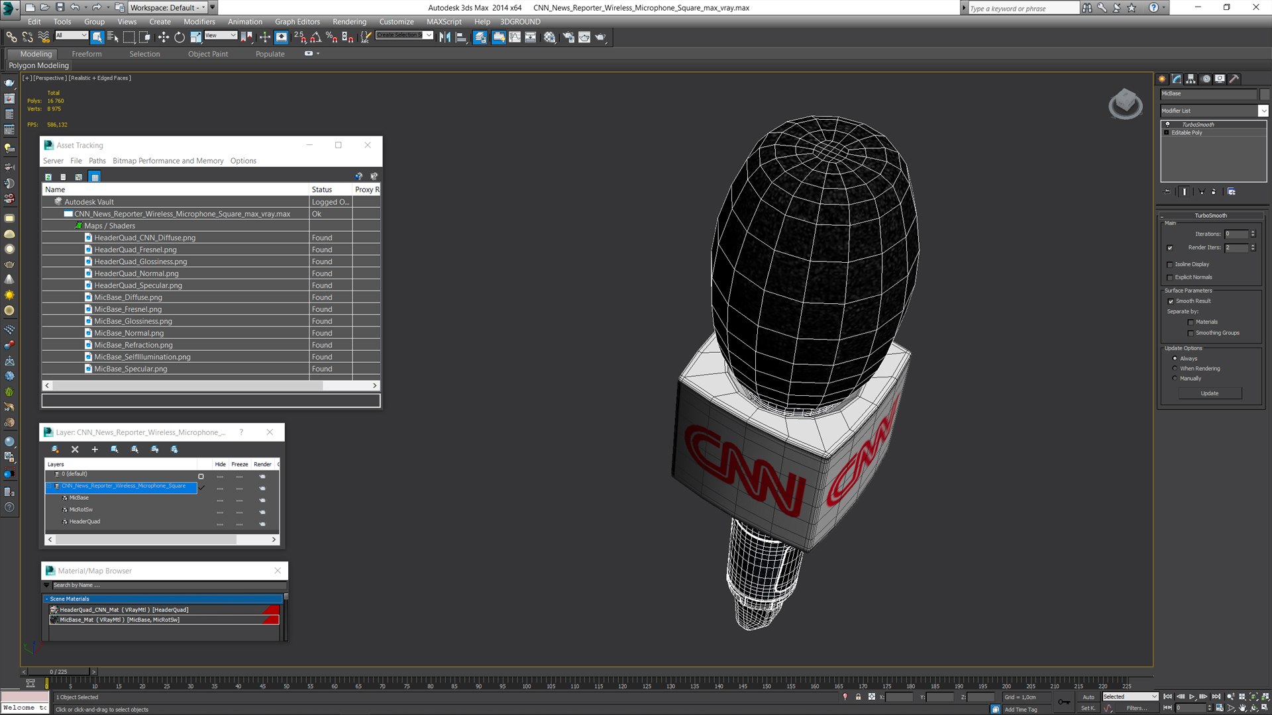Click Play Animation button
The height and width of the screenshot is (715, 1272).
pyautogui.click(x=1192, y=696)
